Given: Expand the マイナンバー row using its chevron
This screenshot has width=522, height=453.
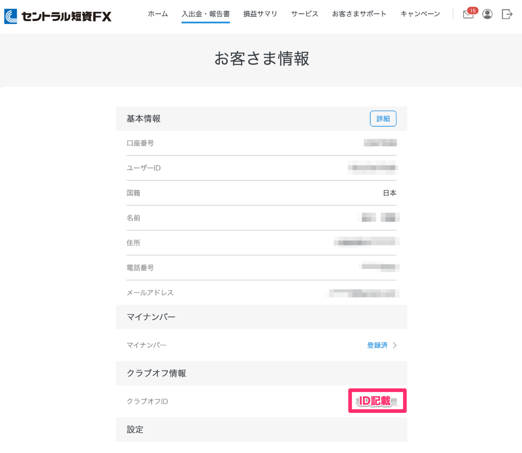Looking at the screenshot, I should pos(395,345).
